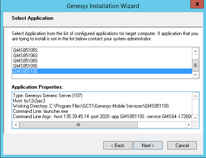Close the Genesys Installation Wizard window

[x=197, y=4]
